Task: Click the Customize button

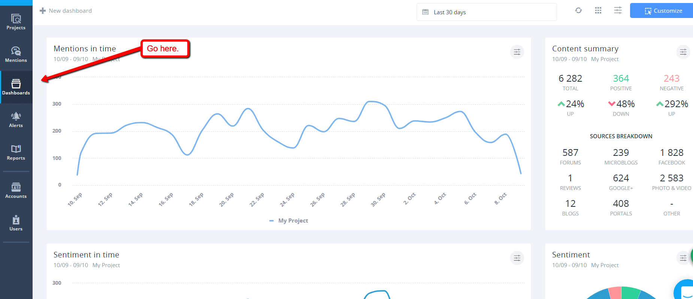Action: [663, 11]
